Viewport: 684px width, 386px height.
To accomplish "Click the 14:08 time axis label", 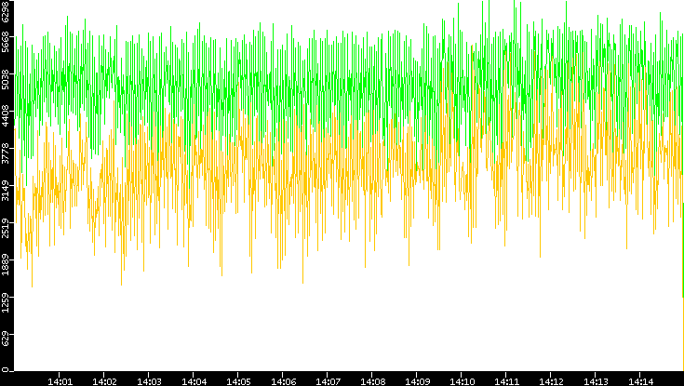I will pos(372,381).
